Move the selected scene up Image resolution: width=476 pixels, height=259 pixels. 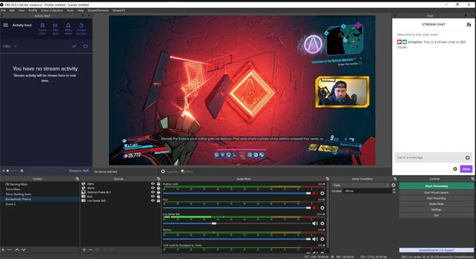[x=17, y=249]
